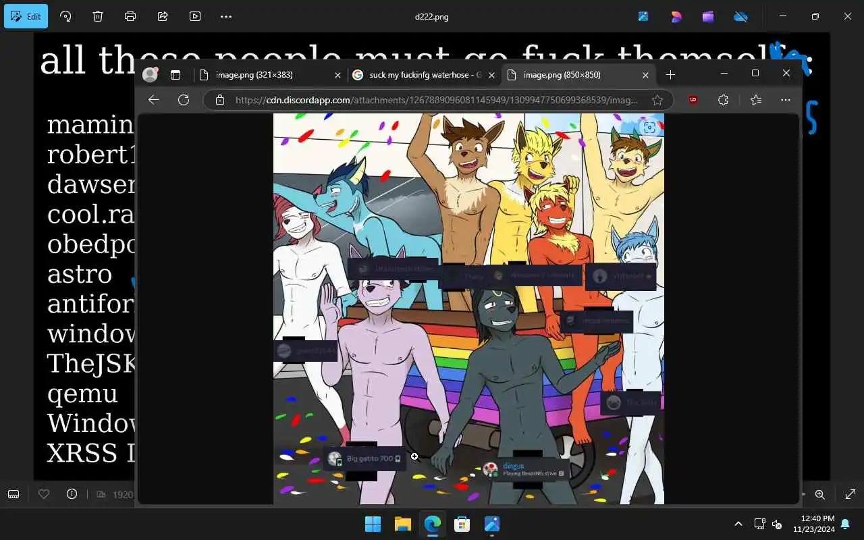
Task: Open the OneDrive cloud icon in Photos
Action: coord(740,16)
